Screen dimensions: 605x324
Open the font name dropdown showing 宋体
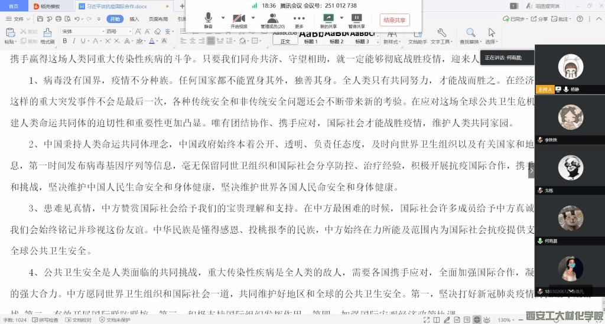(83, 31)
